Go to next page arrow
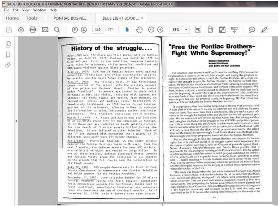The image size is (278, 206). coord(84,30)
